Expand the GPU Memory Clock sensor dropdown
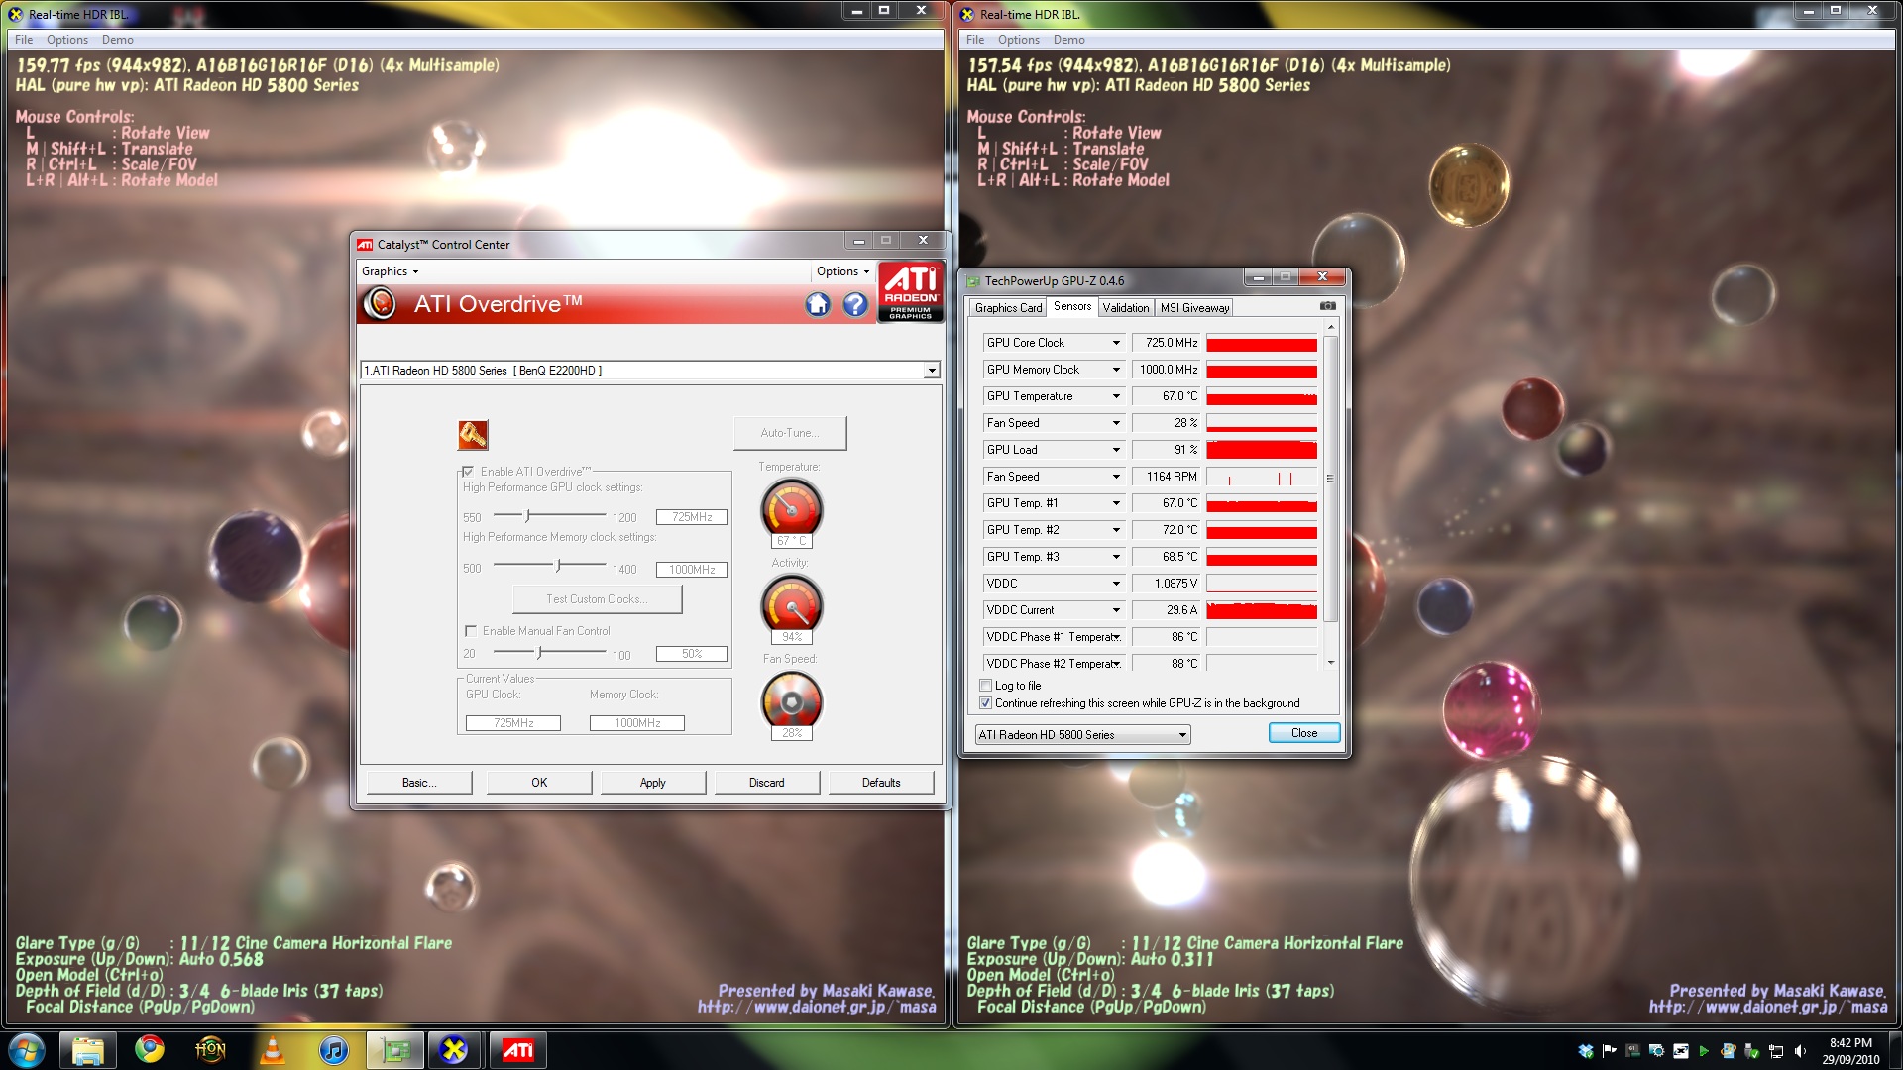1903x1070 pixels. point(1116,370)
